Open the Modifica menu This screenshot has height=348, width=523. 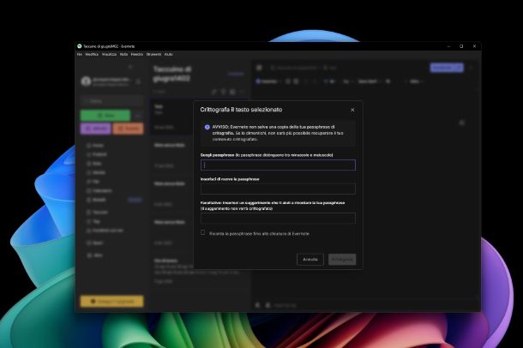[92, 54]
